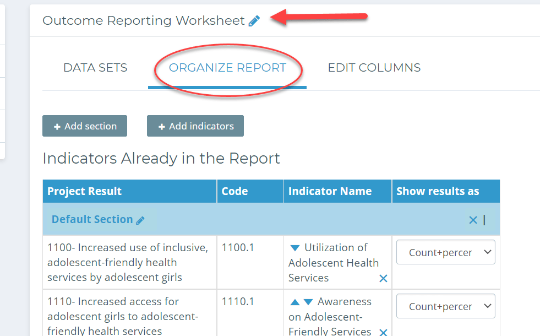
Task: Click the Code column header
Action: [250, 191]
